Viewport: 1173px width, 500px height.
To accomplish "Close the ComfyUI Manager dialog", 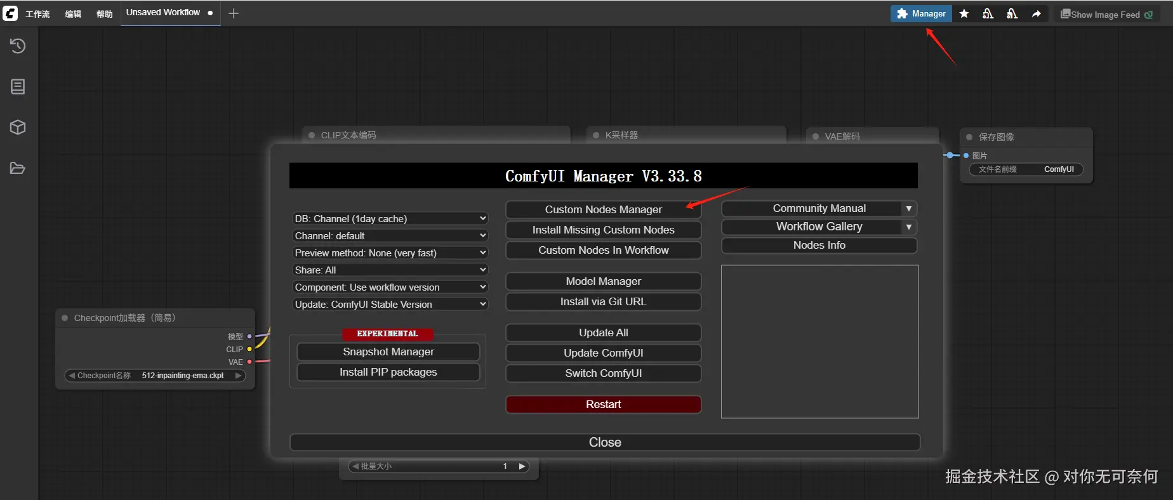I will coord(605,442).
